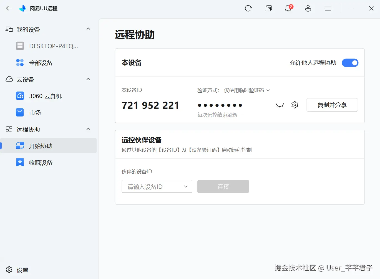380x279 pixels.
Task: Click the refresh icon in title bar
Action: coord(248,8)
